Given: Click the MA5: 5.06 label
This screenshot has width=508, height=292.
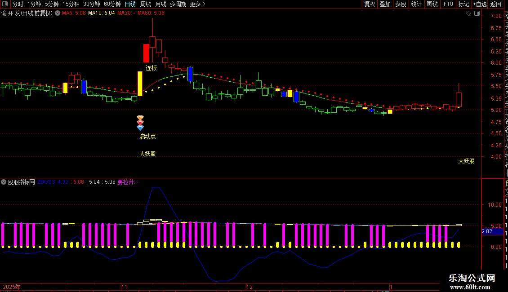Looking at the screenshot, I should point(74,13).
